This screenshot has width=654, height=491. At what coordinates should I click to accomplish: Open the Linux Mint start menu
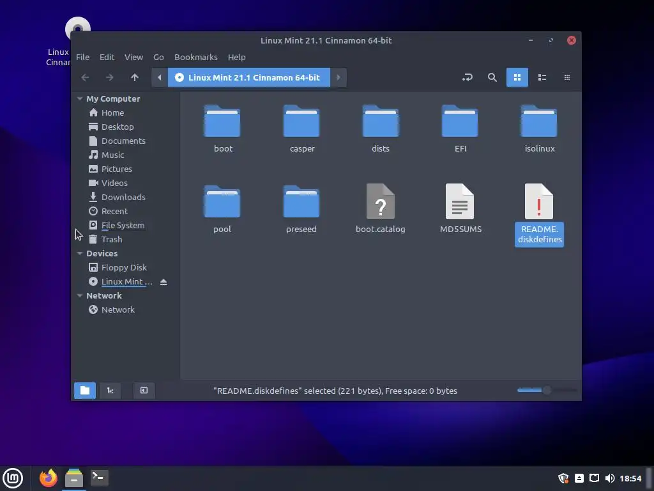(x=13, y=478)
